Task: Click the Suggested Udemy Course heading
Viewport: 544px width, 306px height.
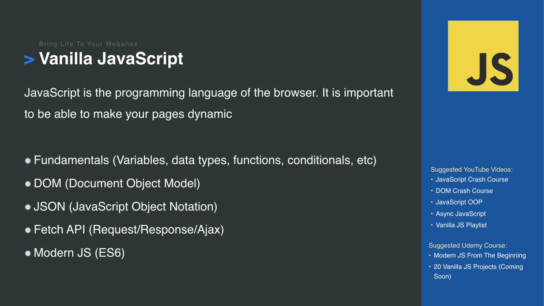Action: 467,246
